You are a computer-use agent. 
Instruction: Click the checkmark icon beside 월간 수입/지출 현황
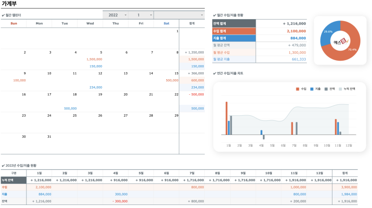pyautogui.click(x=214, y=16)
